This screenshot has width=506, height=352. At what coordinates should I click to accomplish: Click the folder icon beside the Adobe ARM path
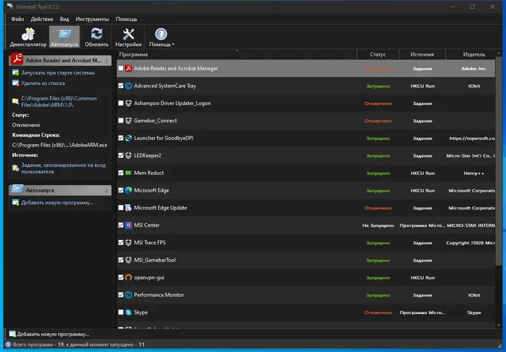pos(15,101)
